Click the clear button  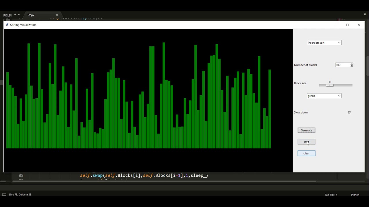(x=306, y=153)
